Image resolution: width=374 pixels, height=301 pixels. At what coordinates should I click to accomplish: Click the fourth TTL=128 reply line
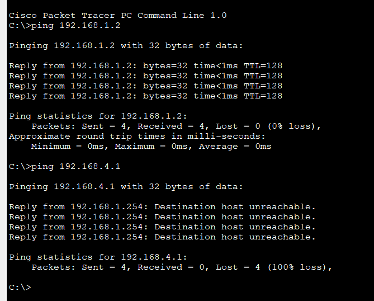pyautogui.click(x=146, y=96)
